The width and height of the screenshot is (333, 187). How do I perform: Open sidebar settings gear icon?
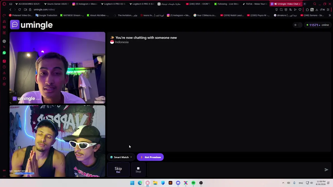4,84
